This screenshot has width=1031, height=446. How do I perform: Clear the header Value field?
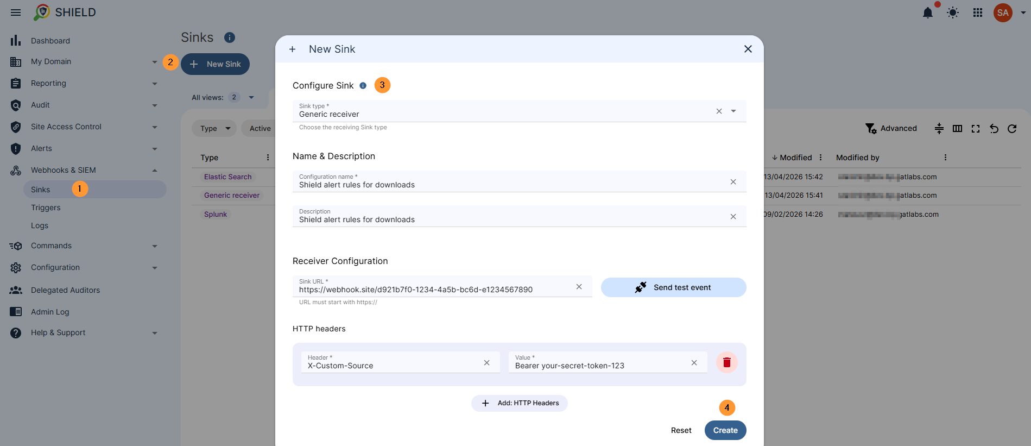(694, 363)
